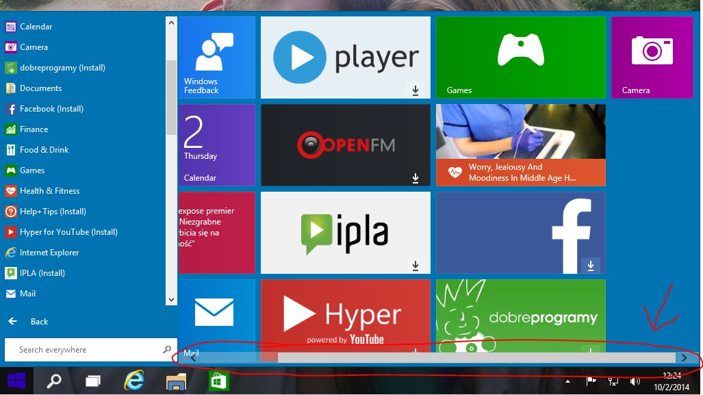703x395 pixels.
Task: Open Windows Store from taskbar
Action: click(x=219, y=381)
